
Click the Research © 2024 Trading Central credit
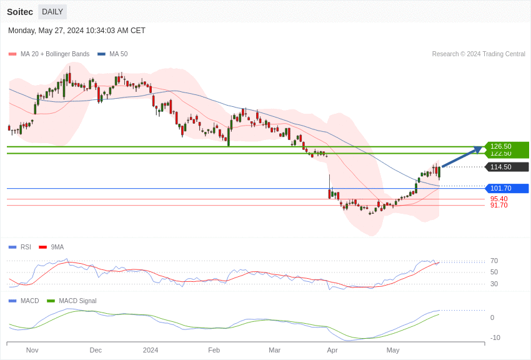click(x=479, y=54)
